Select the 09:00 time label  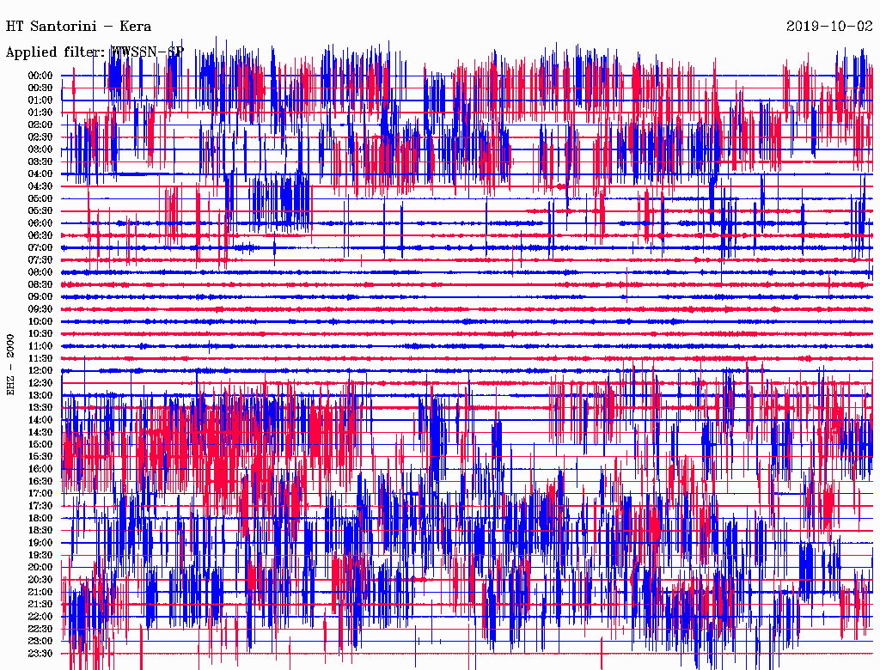(x=40, y=297)
